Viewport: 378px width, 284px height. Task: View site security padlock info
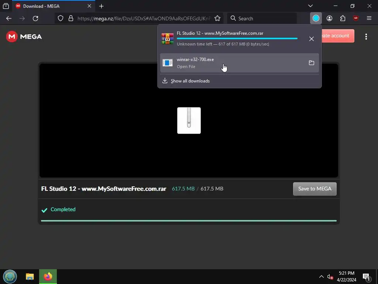71,18
